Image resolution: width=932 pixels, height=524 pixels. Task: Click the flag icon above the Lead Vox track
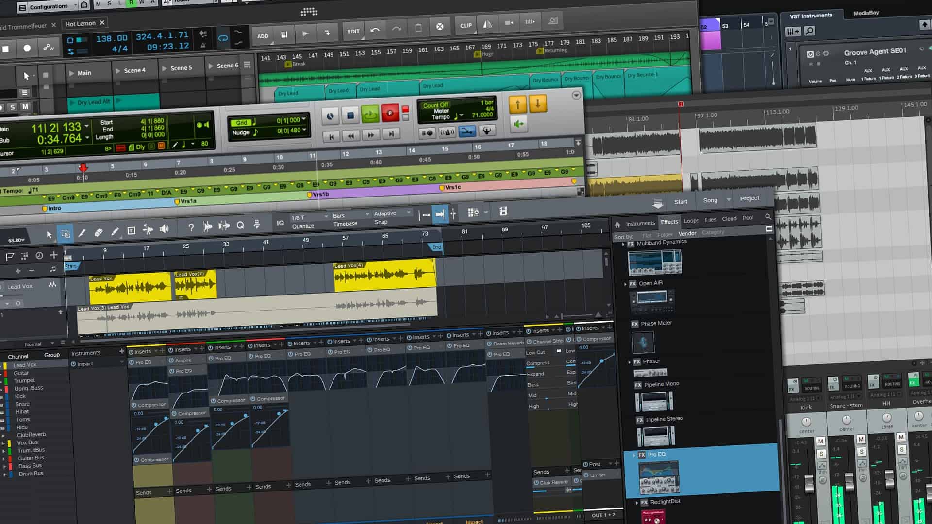(10, 256)
